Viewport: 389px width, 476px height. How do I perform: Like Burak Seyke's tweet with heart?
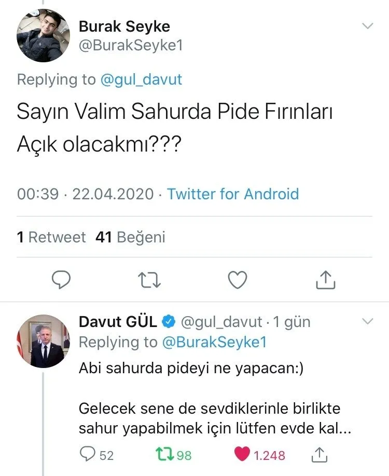tap(238, 280)
